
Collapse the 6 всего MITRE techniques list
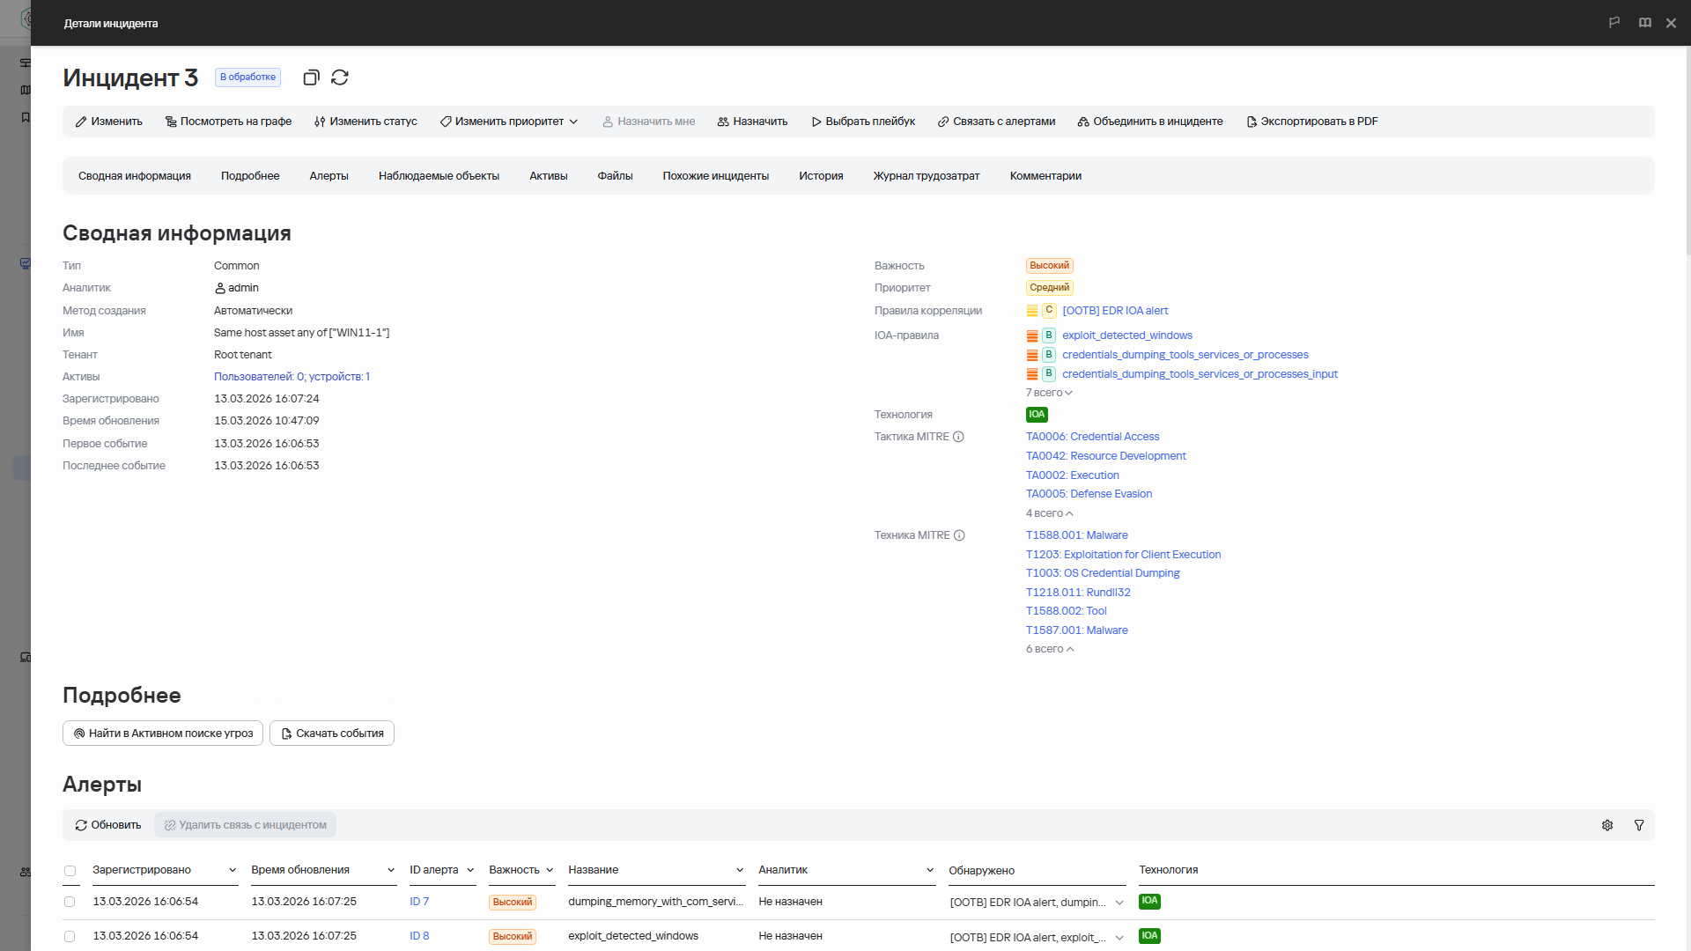pyautogui.click(x=1050, y=649)
